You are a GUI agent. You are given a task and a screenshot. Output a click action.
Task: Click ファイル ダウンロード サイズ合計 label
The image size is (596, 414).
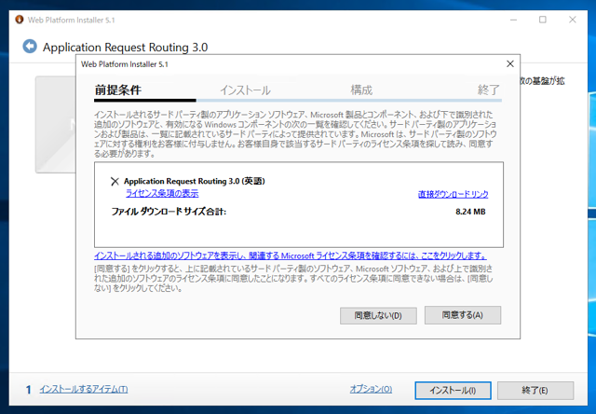point(169,212)
